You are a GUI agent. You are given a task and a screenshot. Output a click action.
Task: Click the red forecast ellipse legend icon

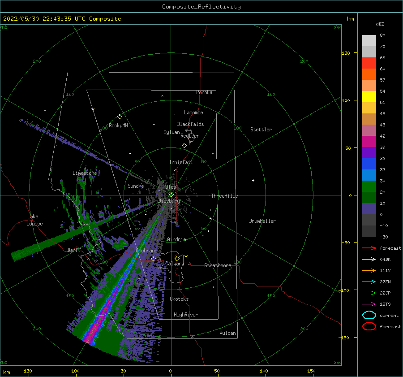(x=369, y=326)
